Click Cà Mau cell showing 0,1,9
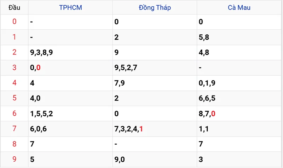Image resolution: width=283 pixels, height=168 pixels. [x=207, y=83]
